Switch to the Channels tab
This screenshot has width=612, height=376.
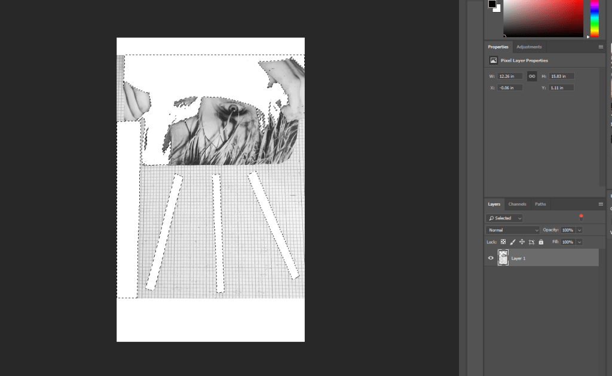click(517, 204)
